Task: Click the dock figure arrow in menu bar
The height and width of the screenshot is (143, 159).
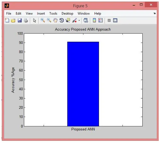Action: pyautogui.click(x=155, y=13)
